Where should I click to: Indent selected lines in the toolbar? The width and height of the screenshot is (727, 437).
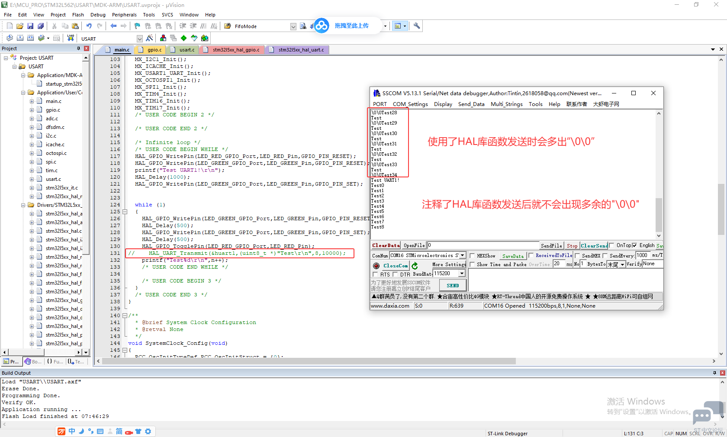point(183,26)
